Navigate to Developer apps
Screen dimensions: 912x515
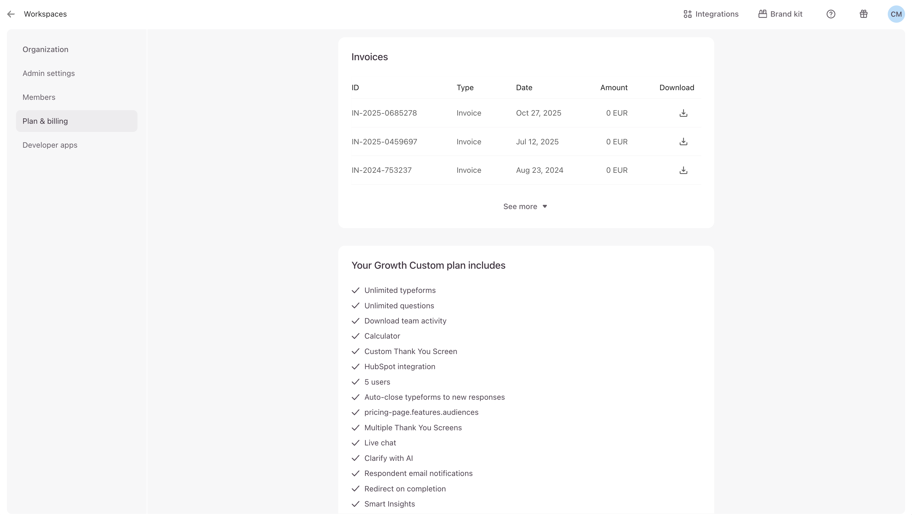[50, 145]
